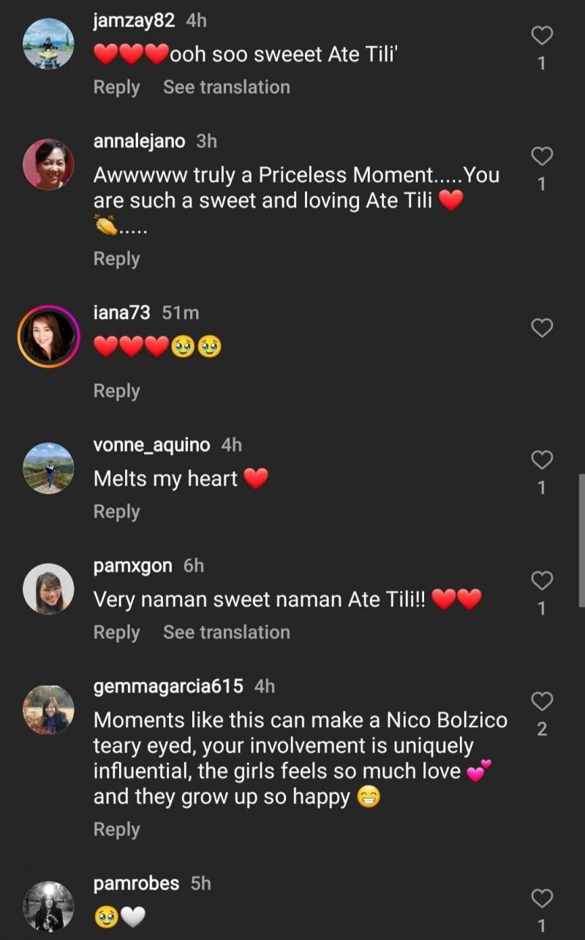View annalejano's profile picture
This screenshot has width=585, height=940.
(49, 165)
